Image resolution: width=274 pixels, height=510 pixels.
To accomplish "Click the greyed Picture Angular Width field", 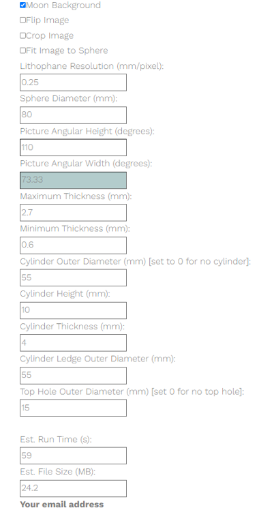I will point(73,180).
